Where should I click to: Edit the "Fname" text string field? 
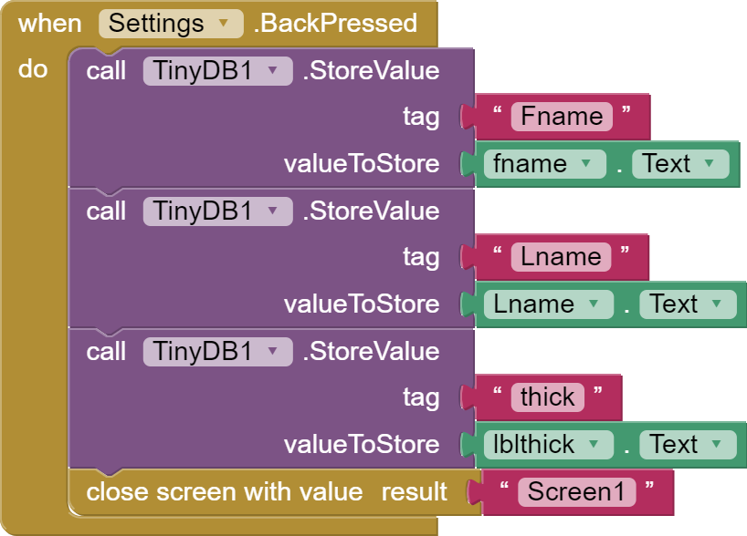click(x=562, y=117)
